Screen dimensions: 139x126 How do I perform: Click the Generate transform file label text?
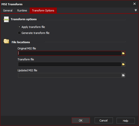click(x=35, y=33)
